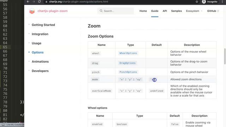Viewport: 226px width, 127px height.
Task: Click the Zoom Options heading
Action: pyautogui.click(x=100, y=36)
